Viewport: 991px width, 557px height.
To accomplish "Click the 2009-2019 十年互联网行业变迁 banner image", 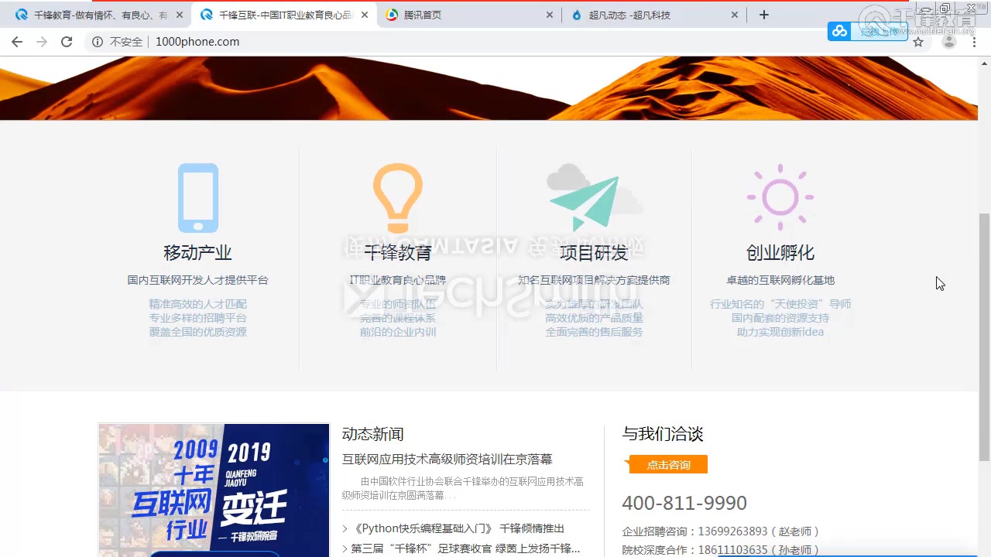I will click(x=213, y=489).
